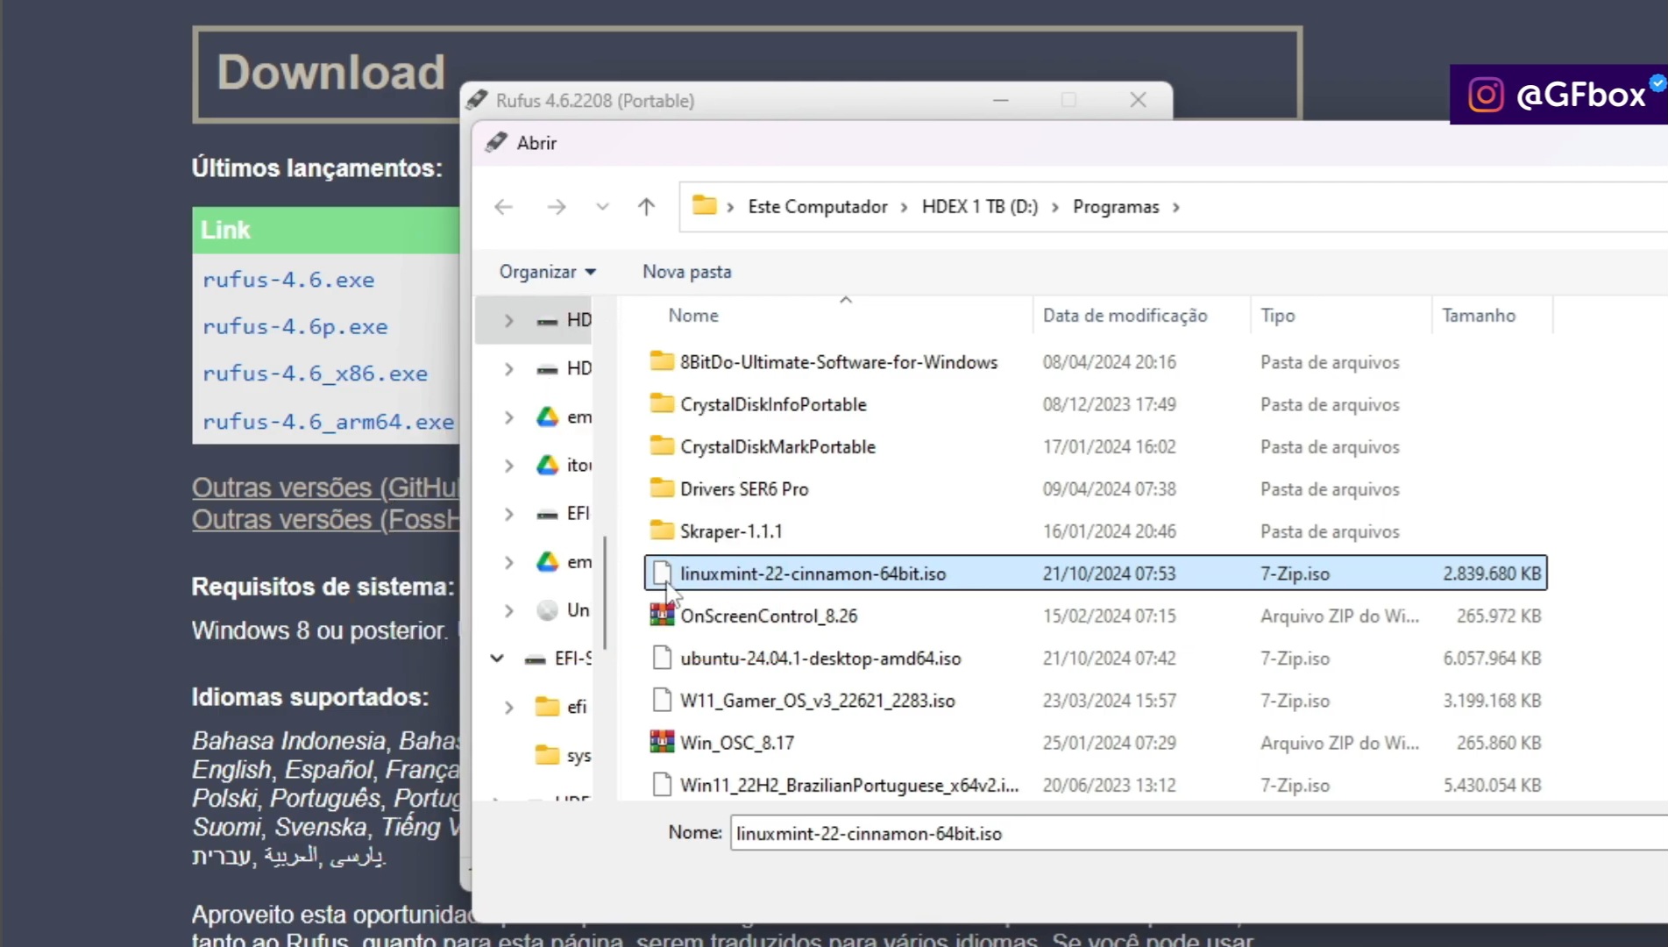Open the recent locations dropdown in address bar
The width and height of the screenshot is (1668, 947).
click(x=602, y=206)
